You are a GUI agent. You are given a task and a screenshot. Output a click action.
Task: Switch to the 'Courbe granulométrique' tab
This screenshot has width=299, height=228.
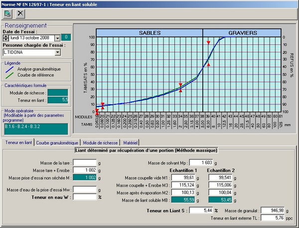[57, 143]
